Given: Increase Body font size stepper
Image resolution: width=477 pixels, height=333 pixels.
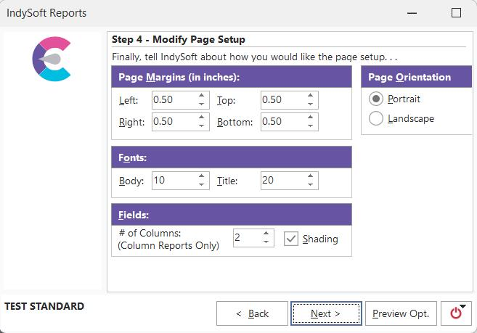Looking at the screenshot, I should [201, 176].
